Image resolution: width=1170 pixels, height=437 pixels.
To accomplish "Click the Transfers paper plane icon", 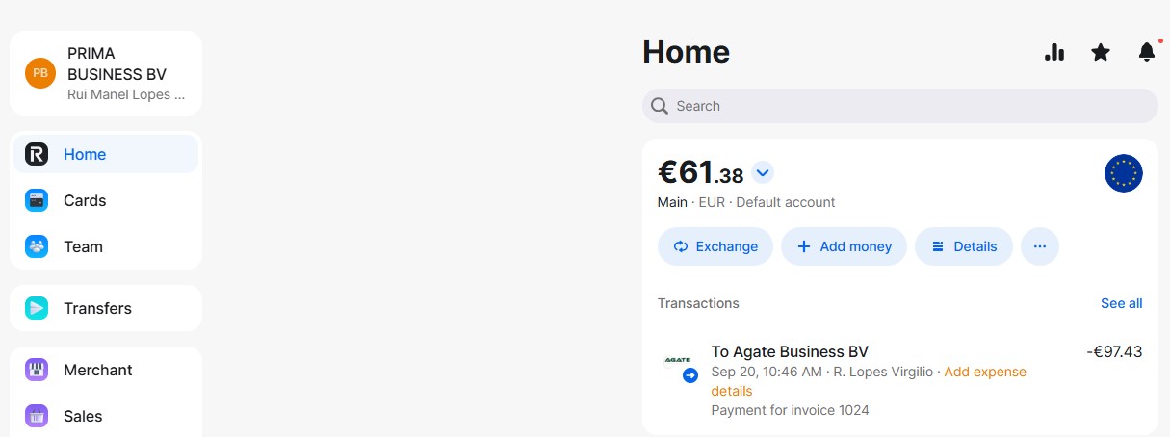I will coord(37,308).
